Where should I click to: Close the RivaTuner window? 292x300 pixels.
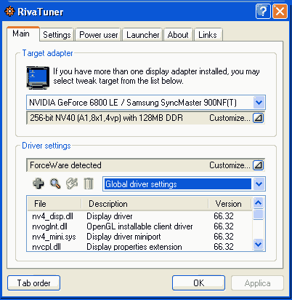[280, 12]
